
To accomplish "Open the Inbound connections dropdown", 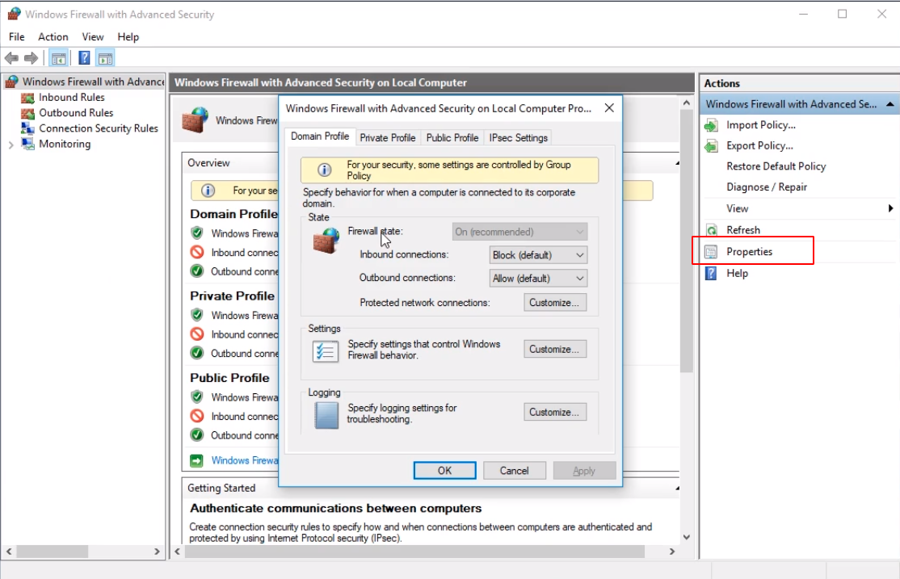I will [x=538, y=255].
